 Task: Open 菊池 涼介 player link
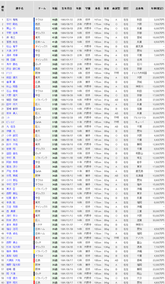click(x=12, y=167)
